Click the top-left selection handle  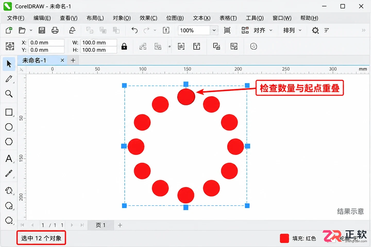(124, 85)
